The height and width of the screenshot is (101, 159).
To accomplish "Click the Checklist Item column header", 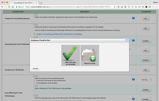I will [x=18, y=12].
